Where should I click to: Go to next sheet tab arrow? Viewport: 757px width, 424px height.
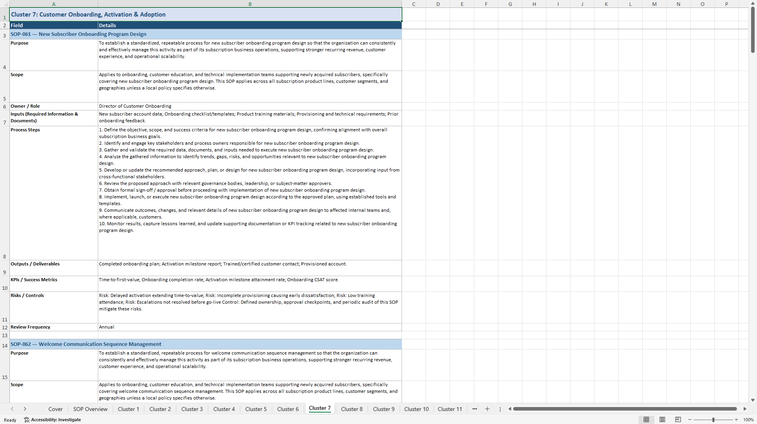point(25,409)
